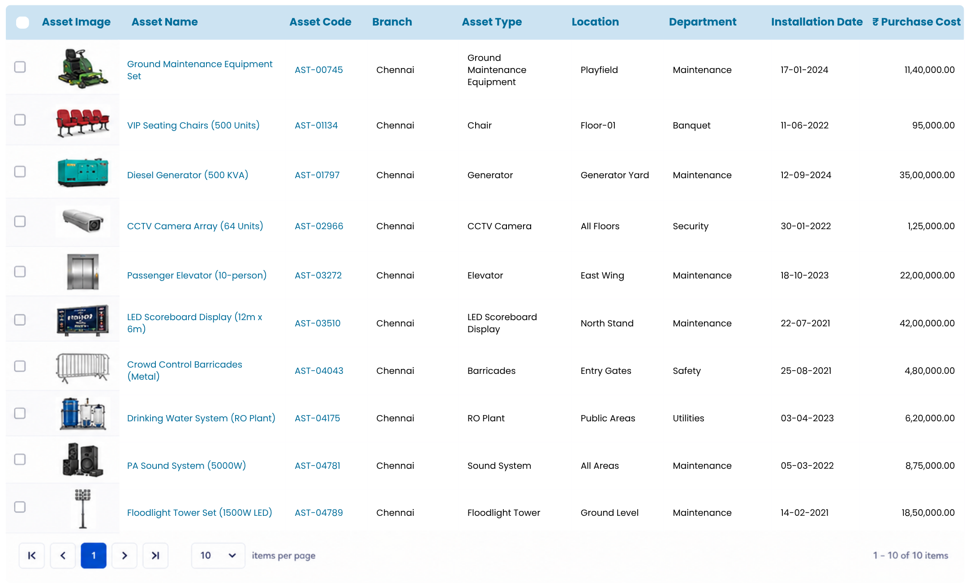
Task: Click the Floodlight Tower asset image
Action: click(x=83, y=509)
